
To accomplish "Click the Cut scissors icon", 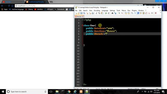I will (96, 13).
